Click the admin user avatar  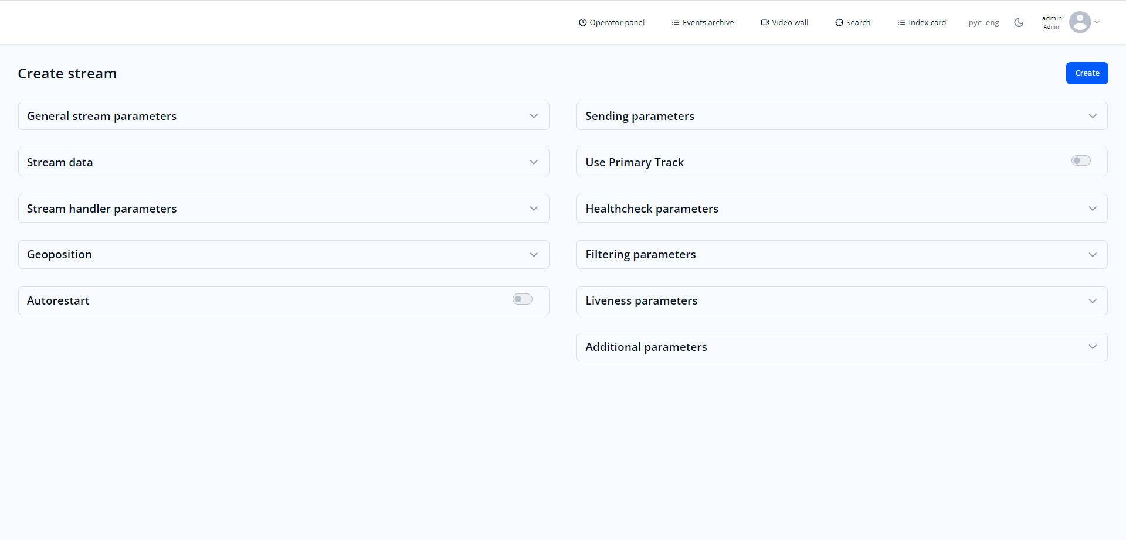pos(1079,22)
